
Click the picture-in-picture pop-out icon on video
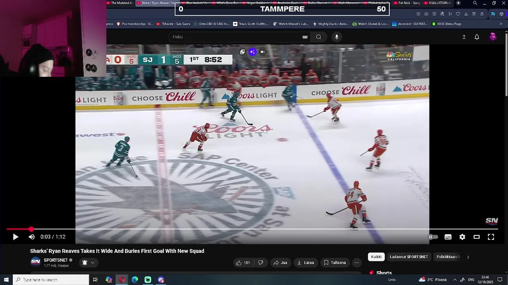click(x=242, y=52)
